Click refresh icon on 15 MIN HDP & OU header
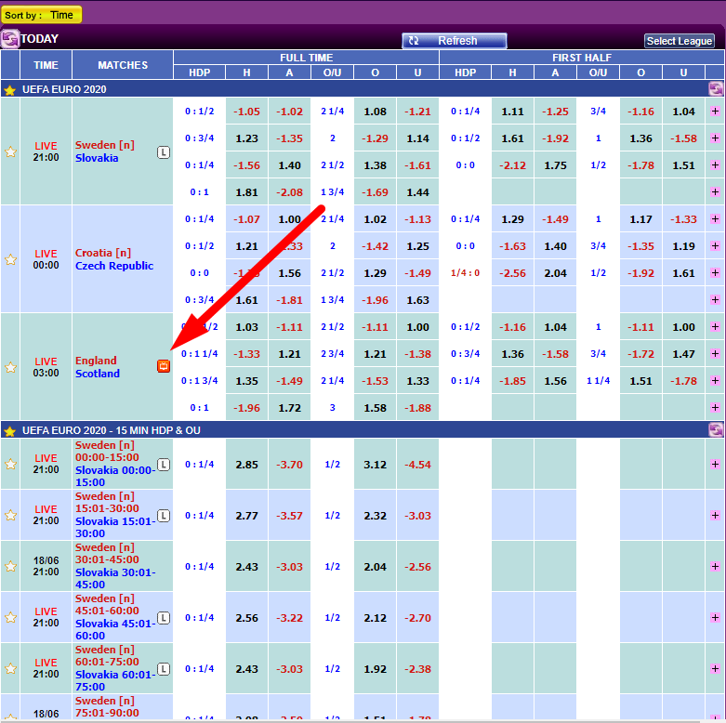Viewport: 726px width, 723px height. click(715, 429)
